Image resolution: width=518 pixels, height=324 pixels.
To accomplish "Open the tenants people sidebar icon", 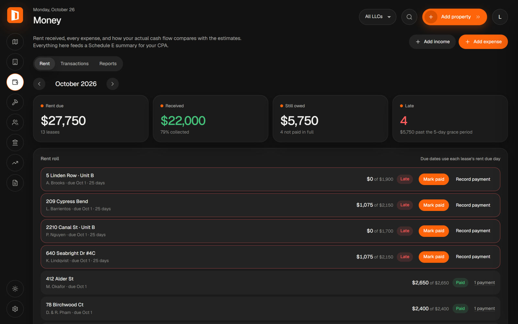I will 15,122.
